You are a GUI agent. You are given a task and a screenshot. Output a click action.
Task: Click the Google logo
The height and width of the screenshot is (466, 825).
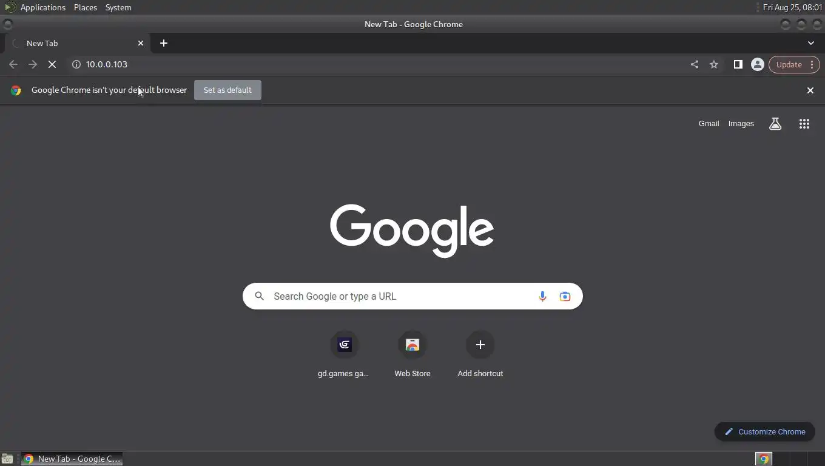pos(412,231)
